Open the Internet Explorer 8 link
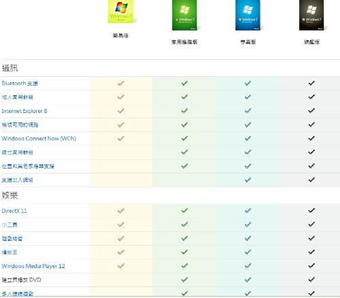340x298 pixels. pyautogui.click(x=24, y=111)
